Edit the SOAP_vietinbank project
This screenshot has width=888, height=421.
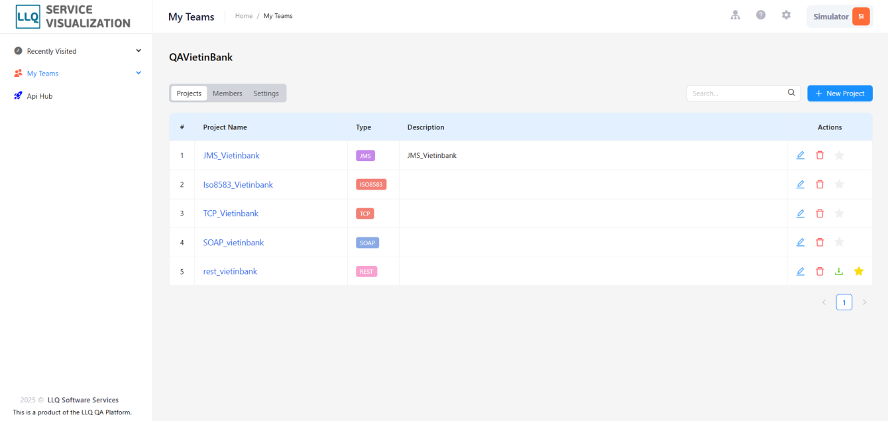pos(801,243)
